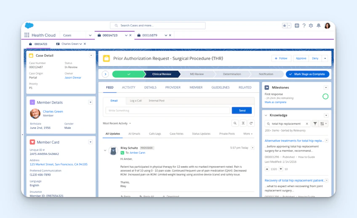The width and height of the screenshot is (357, 218).
Task: Click the Member Card heart icon
Action: pyautogui.click(x=32, y=142)
